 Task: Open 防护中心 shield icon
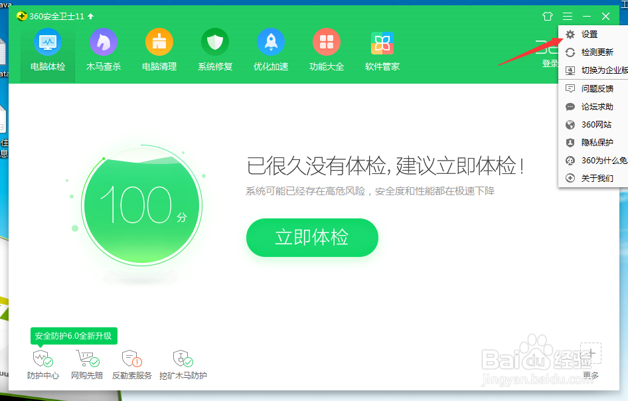click(43, 359)
